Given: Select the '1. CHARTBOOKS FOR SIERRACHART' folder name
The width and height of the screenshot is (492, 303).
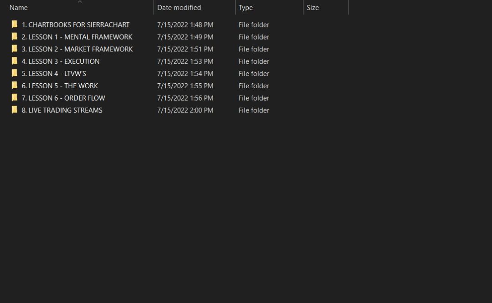Looking at the screenshot, I should tap(76, 25).
